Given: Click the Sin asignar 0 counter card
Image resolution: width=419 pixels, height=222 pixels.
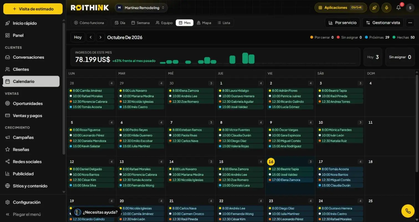Looking at the screenshot, I should click(400, 57).
